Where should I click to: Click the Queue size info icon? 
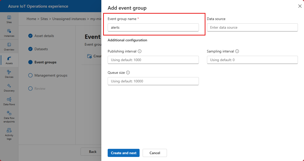click(128, 73)
